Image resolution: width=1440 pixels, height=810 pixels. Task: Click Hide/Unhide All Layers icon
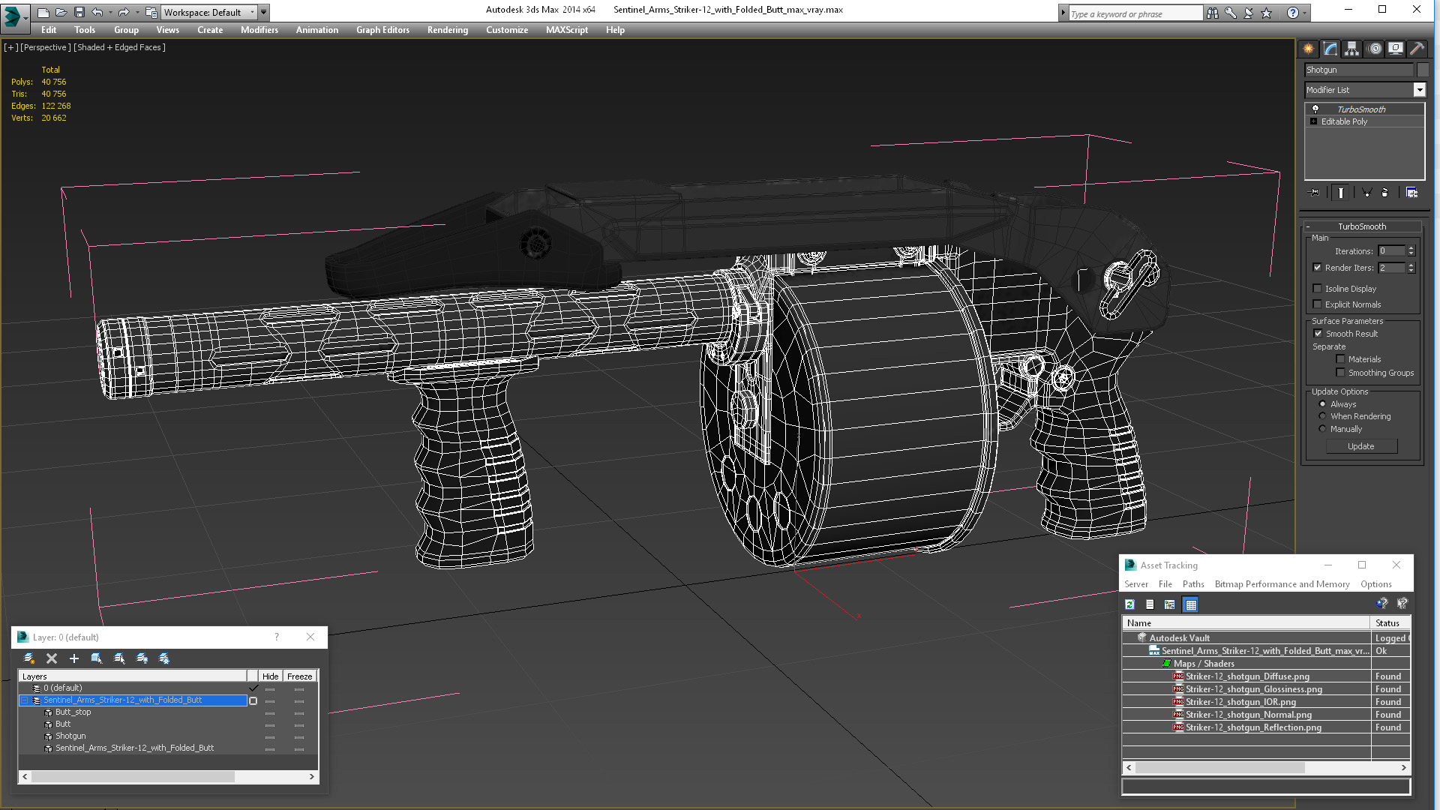point(142,658)
